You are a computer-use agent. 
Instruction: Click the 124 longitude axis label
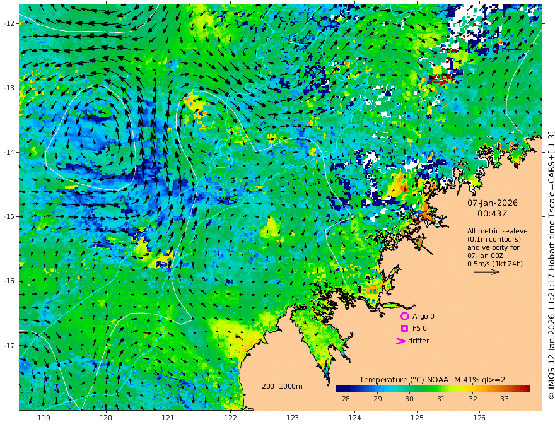354,418
